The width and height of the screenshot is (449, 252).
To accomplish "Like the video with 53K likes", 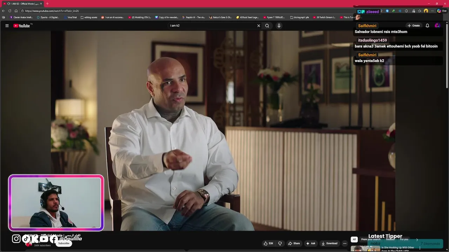I will click(268, 243).
